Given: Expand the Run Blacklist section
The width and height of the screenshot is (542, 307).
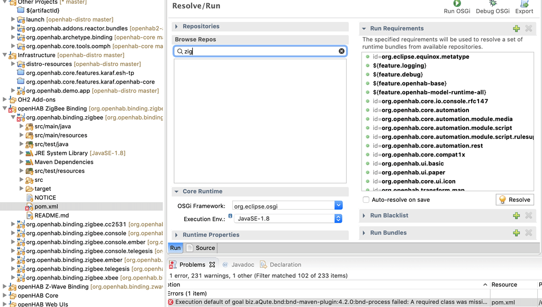Looking at the screenshot, I should tap(364, 216).
